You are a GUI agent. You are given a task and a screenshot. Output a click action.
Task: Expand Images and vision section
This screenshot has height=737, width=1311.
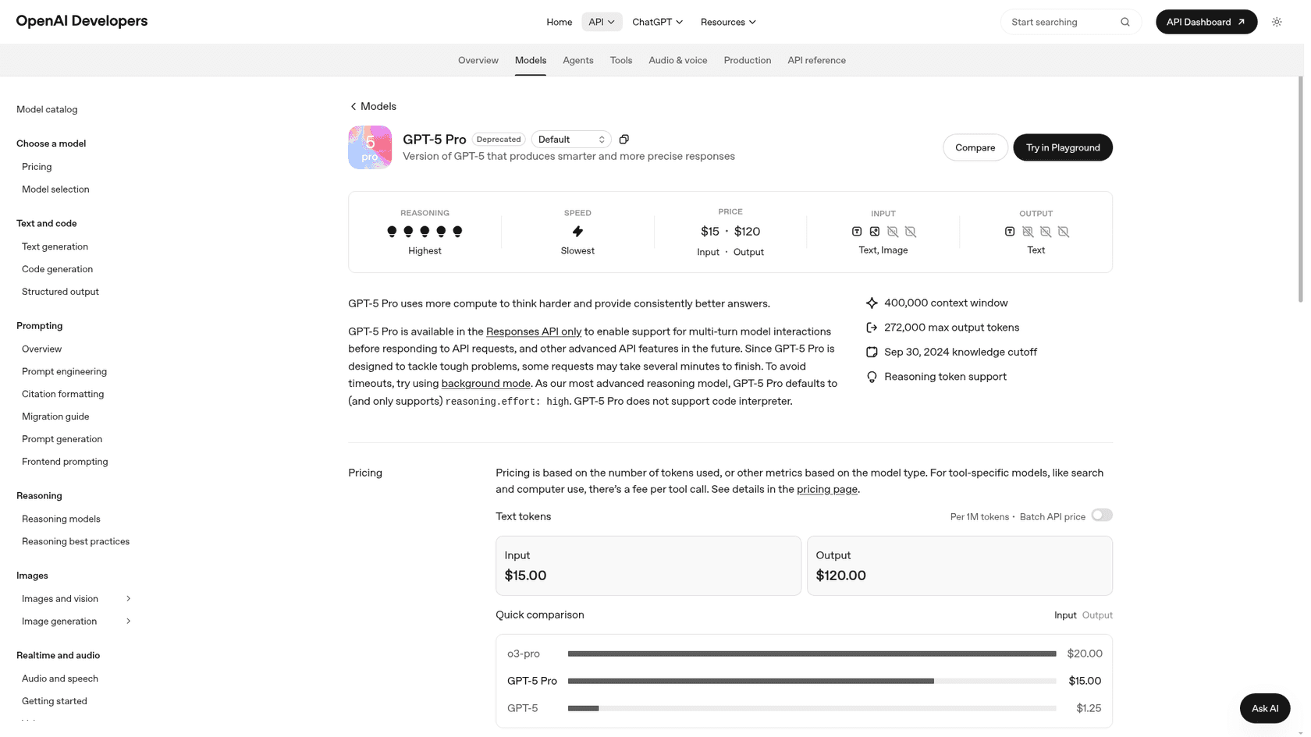(x=129, y=599)
